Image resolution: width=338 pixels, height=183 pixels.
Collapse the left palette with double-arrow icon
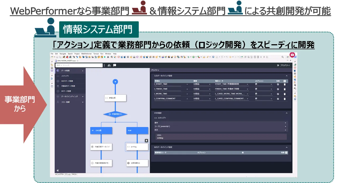coord(58,170)
